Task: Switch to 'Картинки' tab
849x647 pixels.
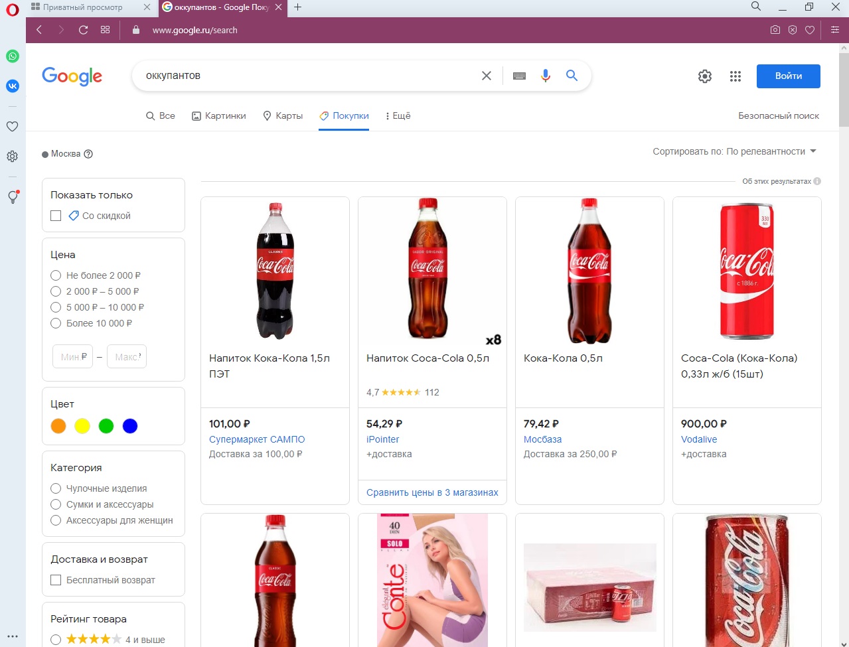Action: pyautogui.click(x=218, y=115)
